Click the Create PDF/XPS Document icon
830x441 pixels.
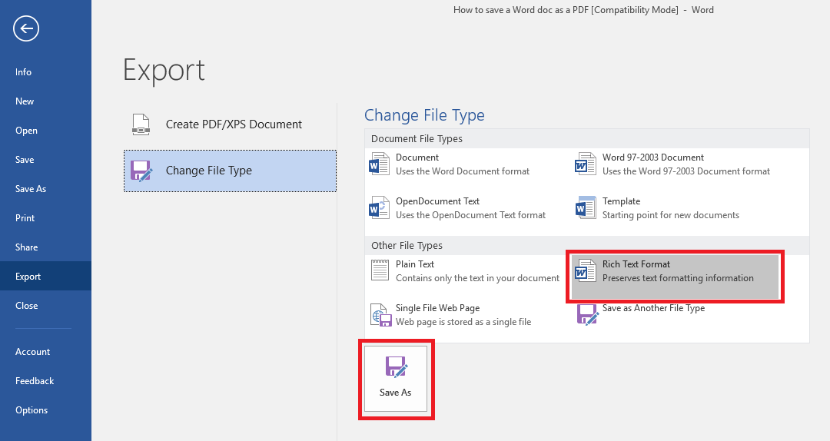(141, 124)
